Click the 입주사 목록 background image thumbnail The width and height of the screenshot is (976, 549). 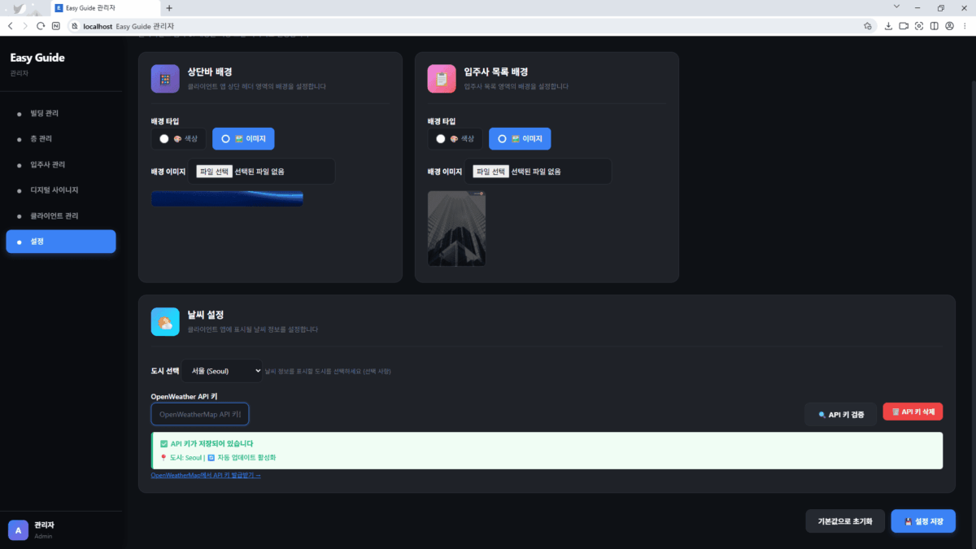point(456,229)
